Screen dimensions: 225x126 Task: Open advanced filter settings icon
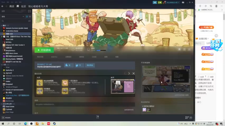pyautogui.click(x=30, y=21)
